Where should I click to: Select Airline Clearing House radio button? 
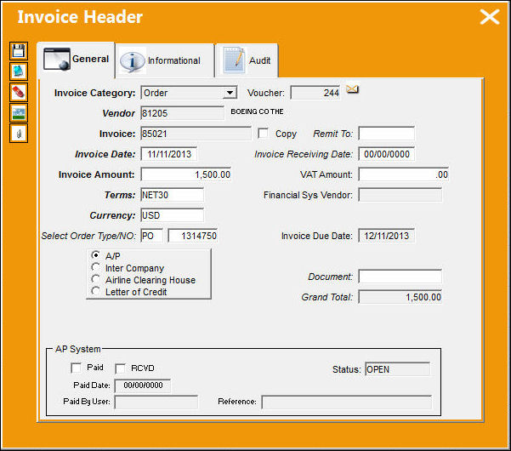coord(95,279)
